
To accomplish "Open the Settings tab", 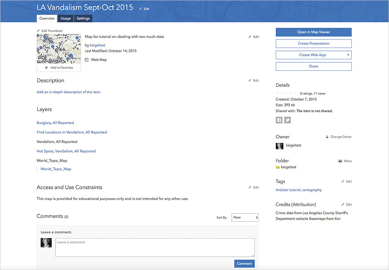I will coord(83,18).
